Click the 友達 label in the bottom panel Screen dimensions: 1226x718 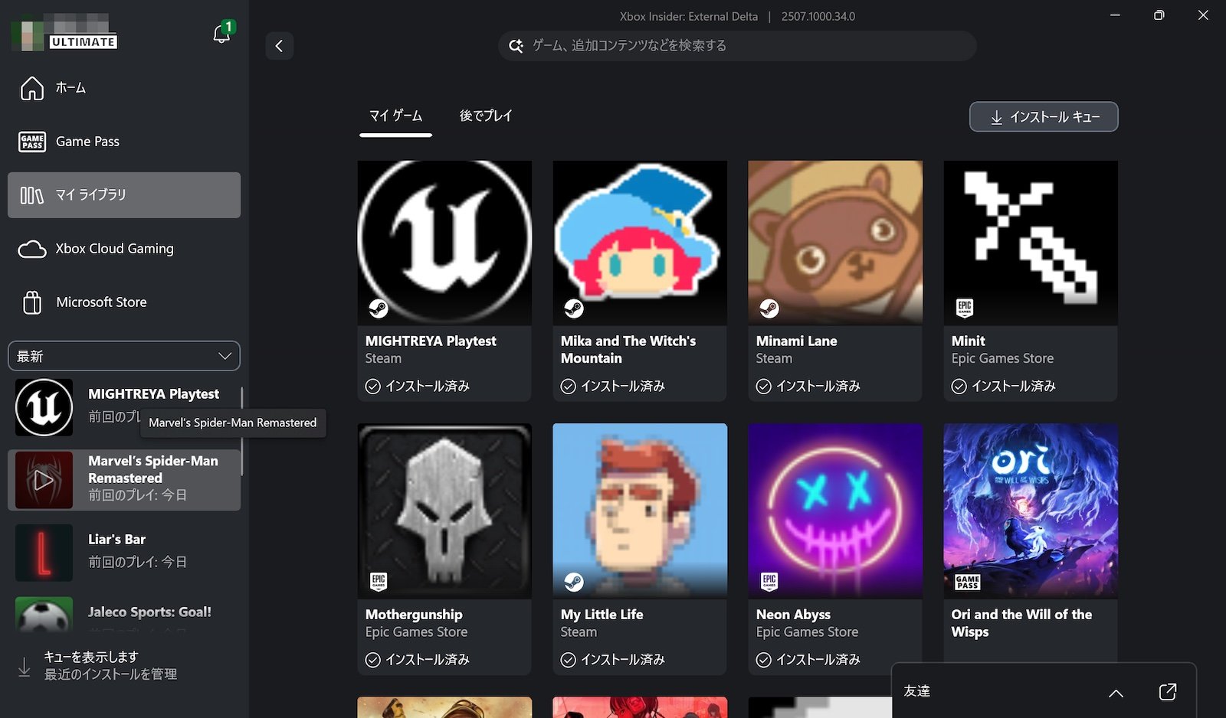point(916,691)
